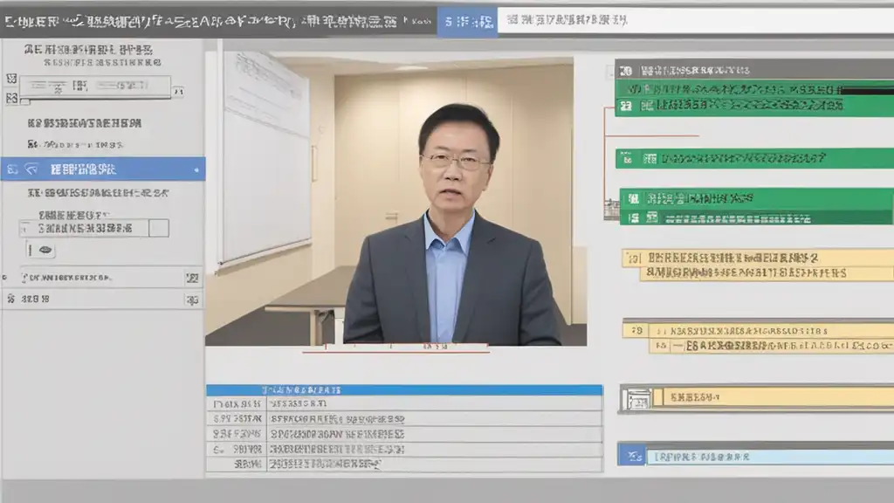This screenshot has width=894, height=503.
Task: Click the curved arrow icon in blue sidebar row
Action: pyautogui.click(x=31, y=169)
